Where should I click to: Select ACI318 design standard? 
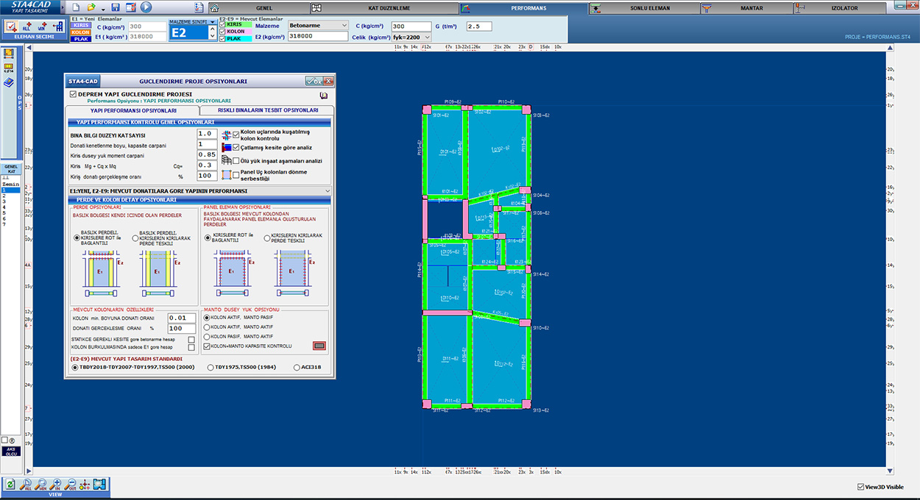[297, 367]
